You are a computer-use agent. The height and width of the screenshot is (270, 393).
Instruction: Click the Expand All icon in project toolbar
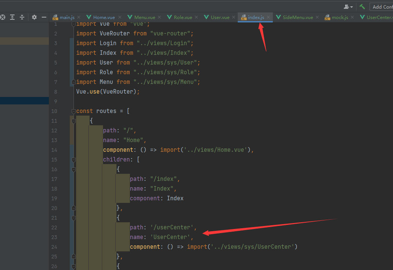point(12,17)
